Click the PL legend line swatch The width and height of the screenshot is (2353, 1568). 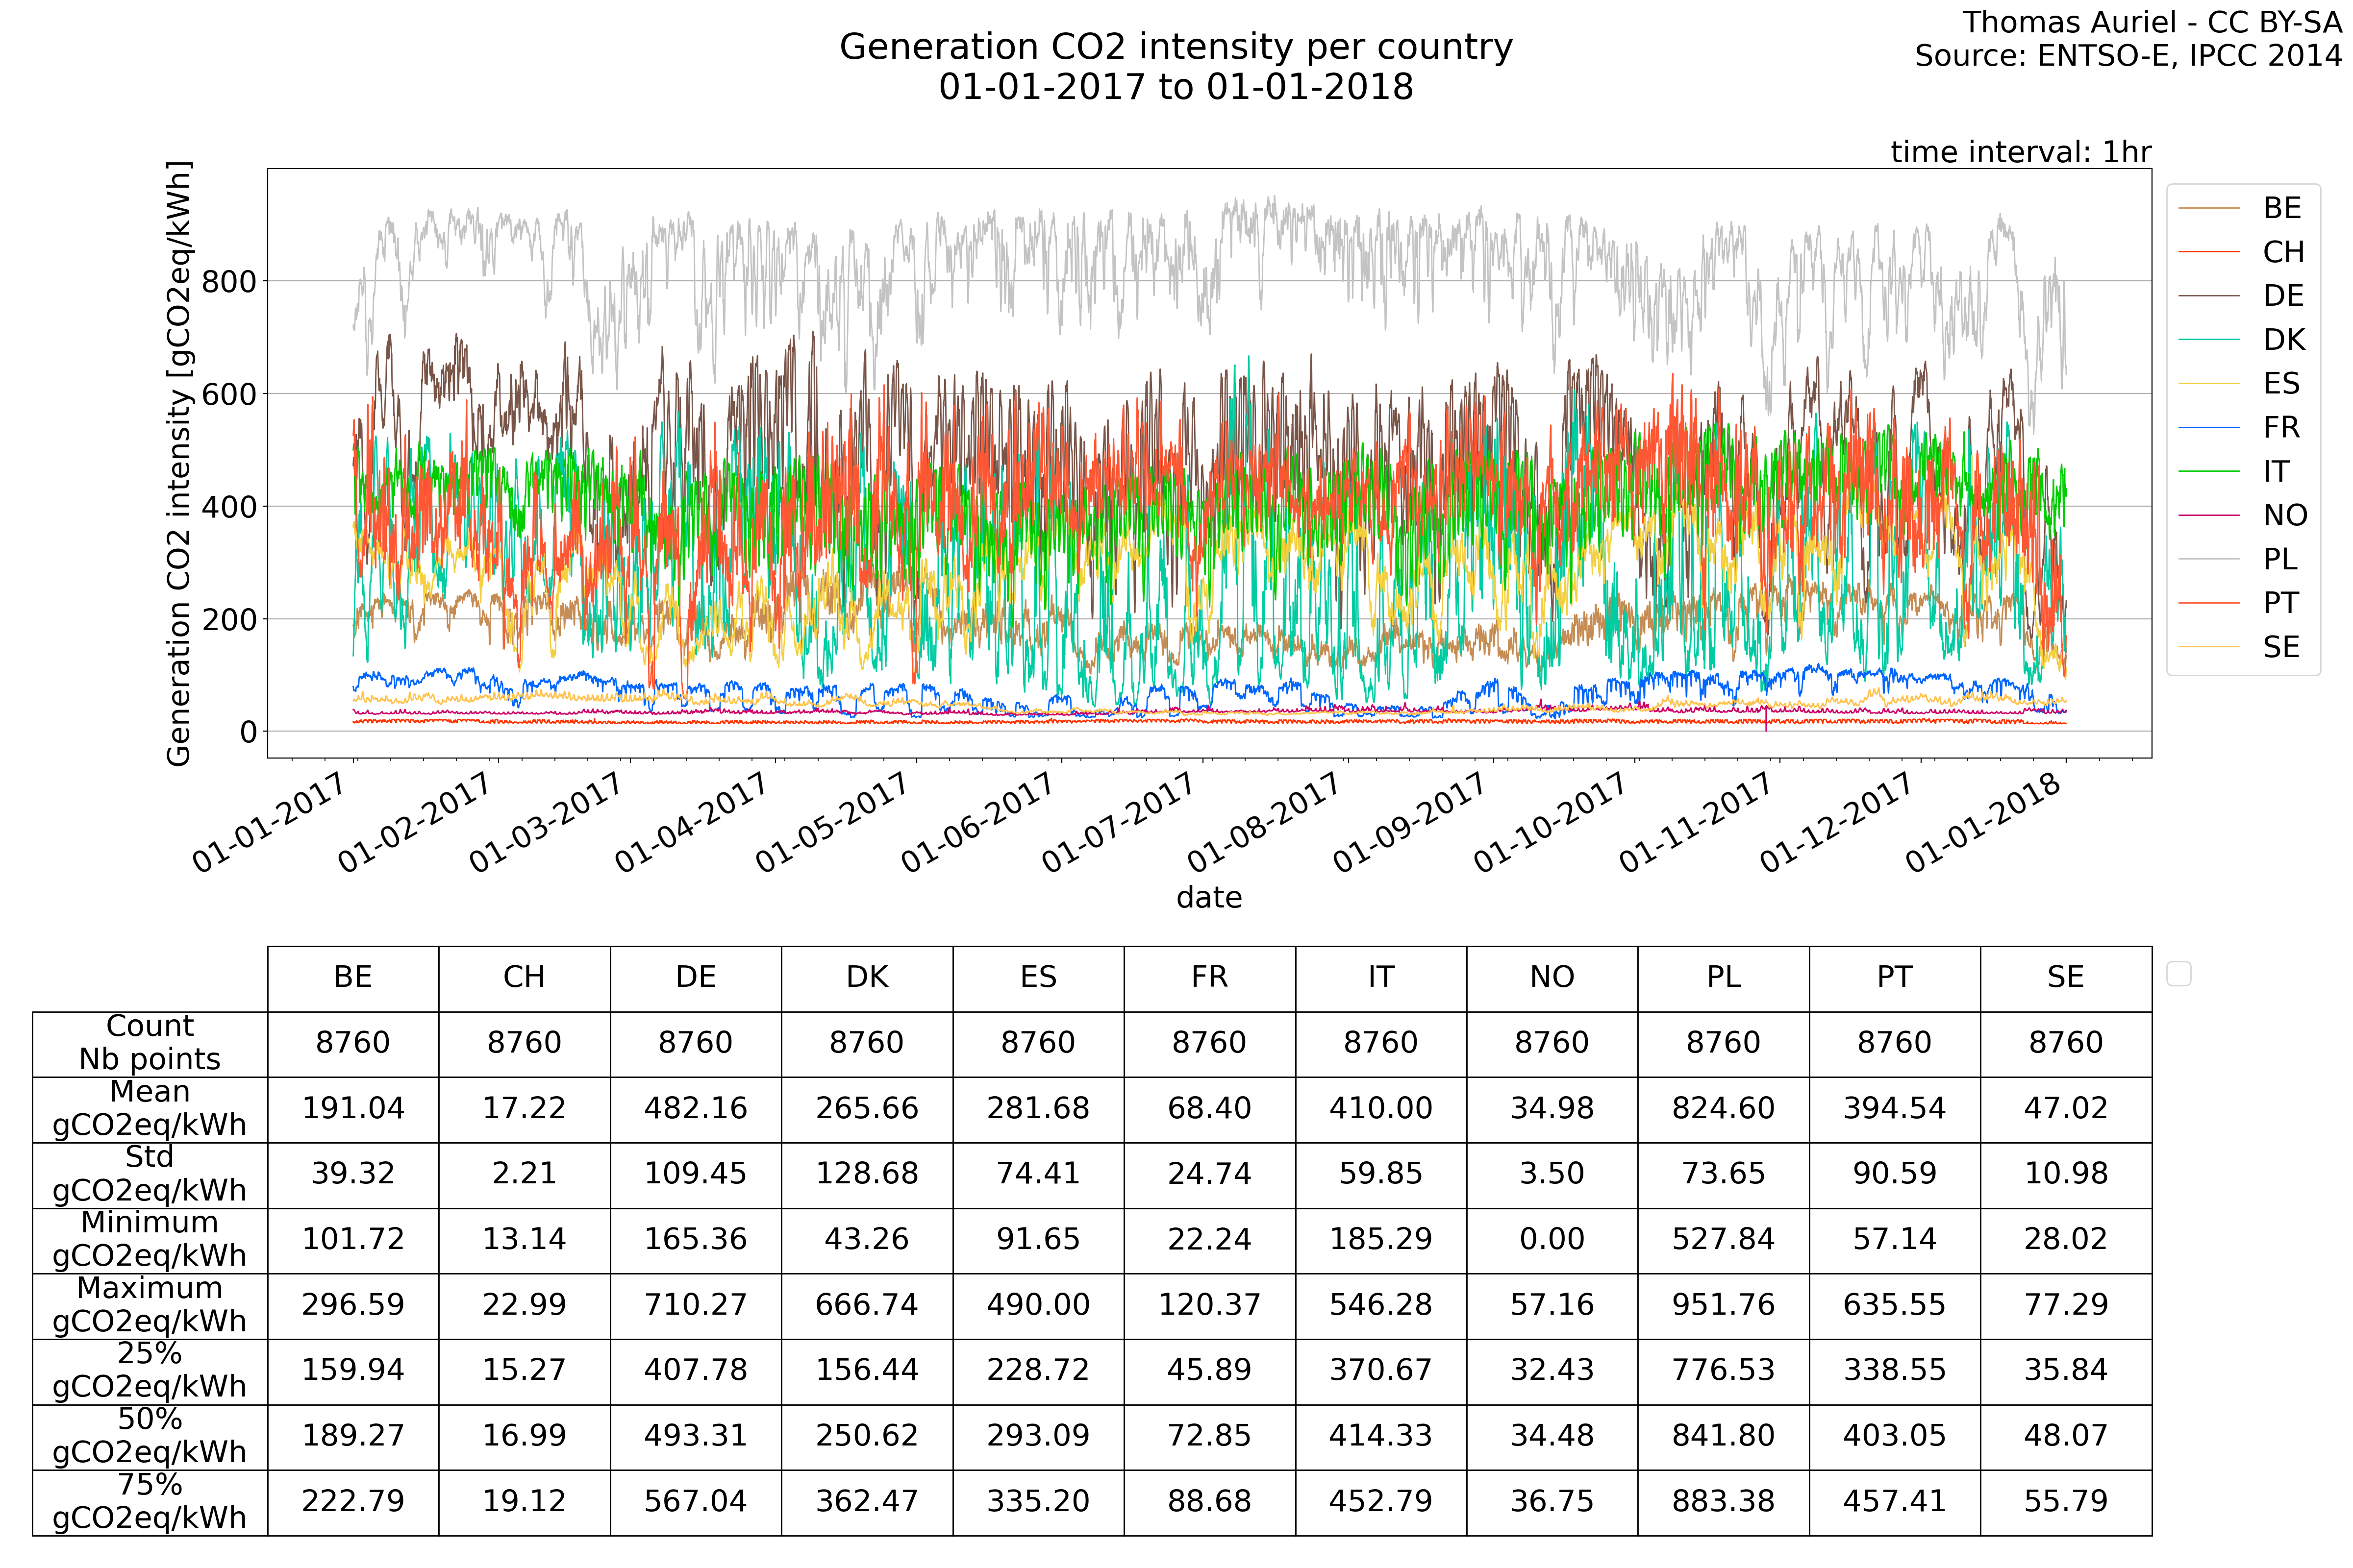[2208, 559]
